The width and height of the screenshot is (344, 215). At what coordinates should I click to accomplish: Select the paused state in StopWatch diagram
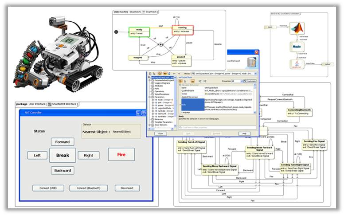(x=181, y=60)
